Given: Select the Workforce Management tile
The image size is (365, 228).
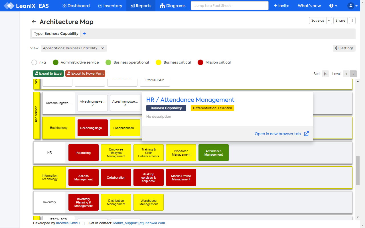Looking at the screenshot, I should pyautogui.click(x=181, y=153).
